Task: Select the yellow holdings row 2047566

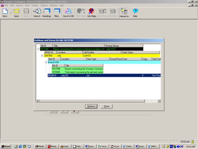Action: (x=102, y=56)
